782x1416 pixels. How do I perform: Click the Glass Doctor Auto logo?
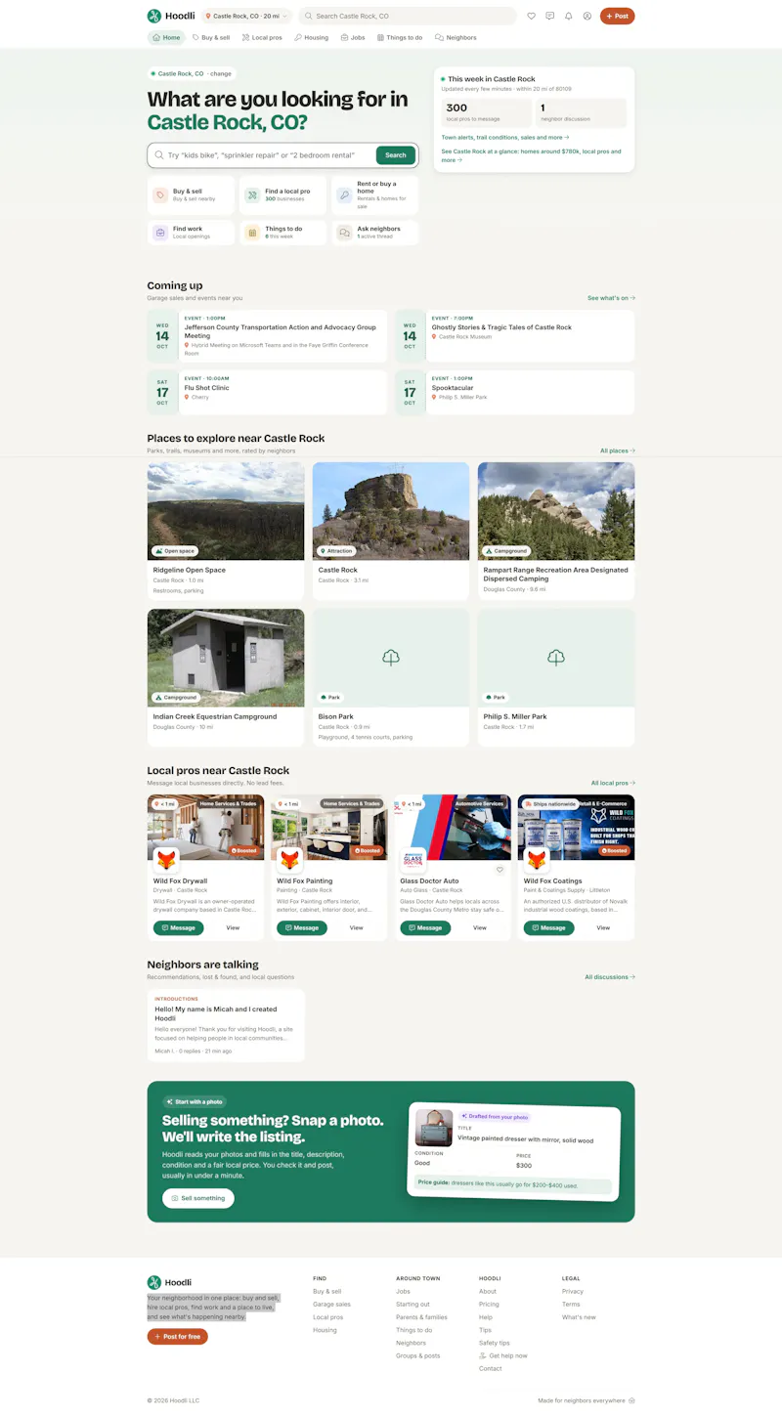413,860
